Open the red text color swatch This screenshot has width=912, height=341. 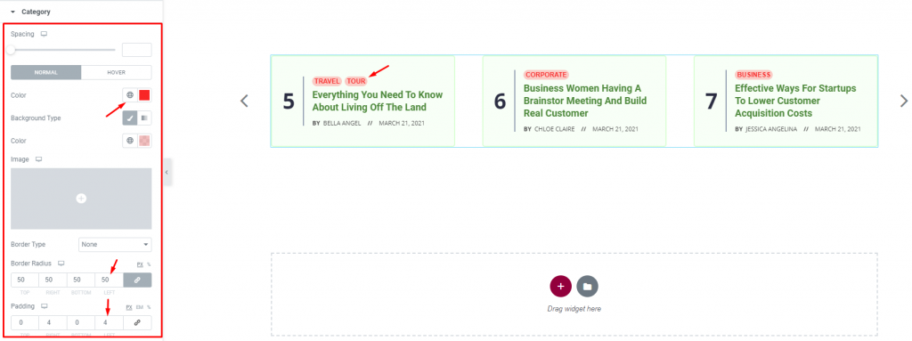pyautogui.click(x=145, y=95)
